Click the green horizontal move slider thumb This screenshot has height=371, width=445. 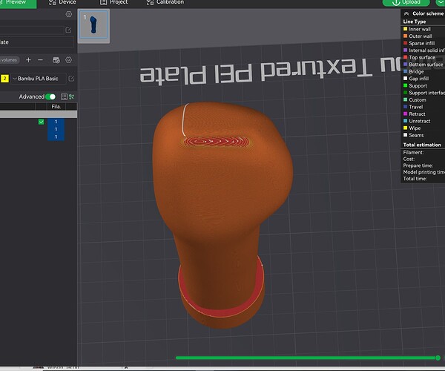pyautogui.click(x=438, y=358)
